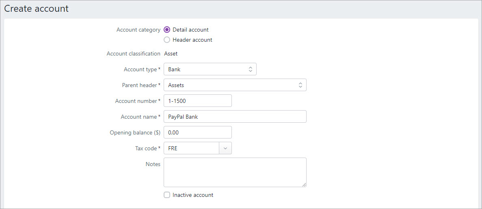Choose the Header account radio option

click(167, 40)
